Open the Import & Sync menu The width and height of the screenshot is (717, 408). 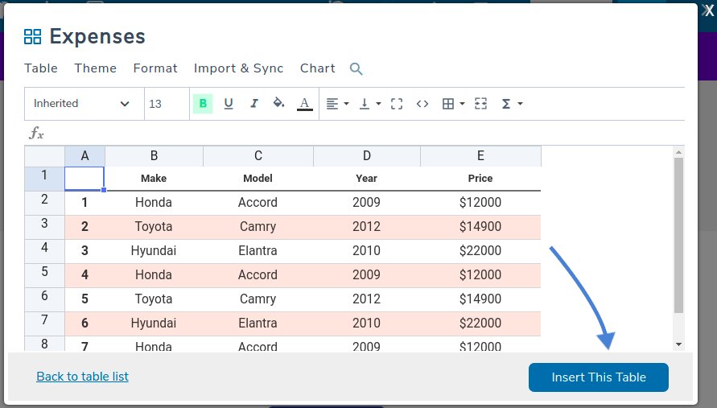pyautogui.click(x=238, y=68)
